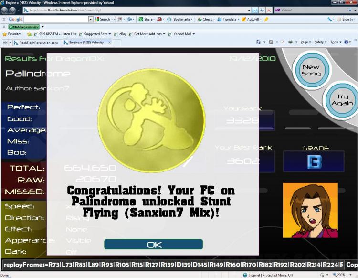
Task: Click the McAfee SiteAdvisor badge
Action: pos(24,27)
